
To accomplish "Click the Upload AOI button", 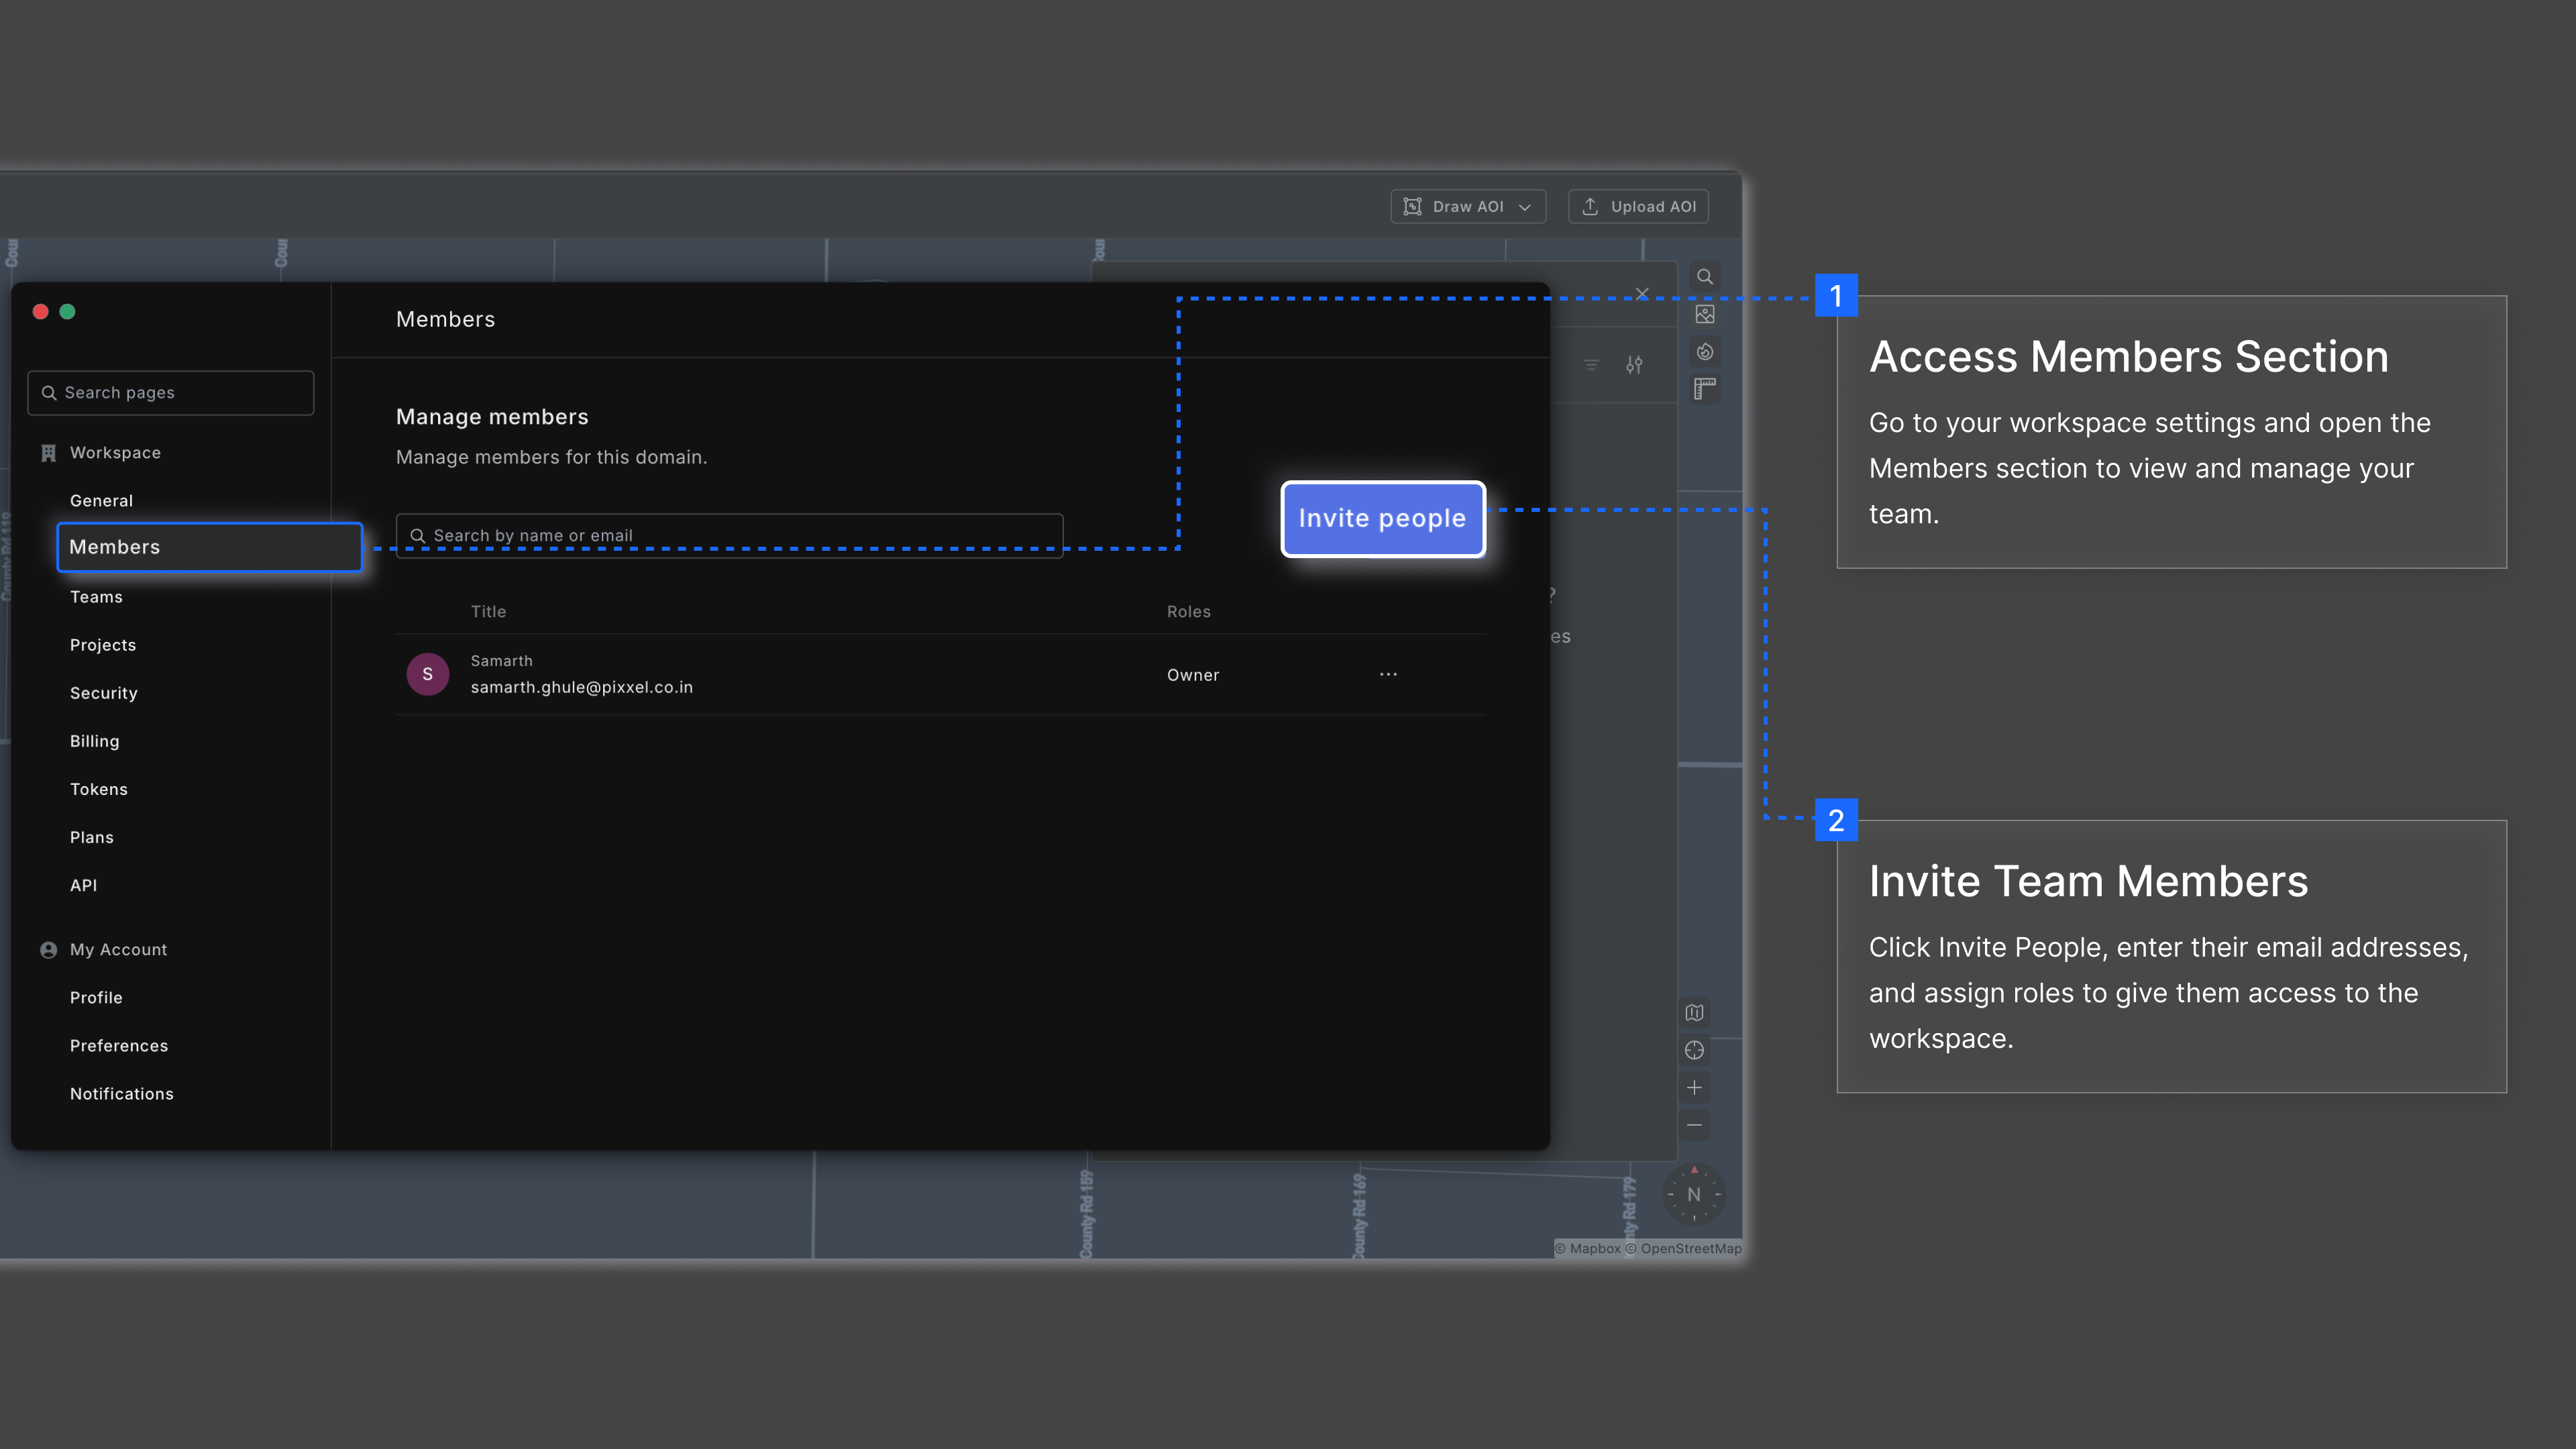I will tap(1638, 207).
